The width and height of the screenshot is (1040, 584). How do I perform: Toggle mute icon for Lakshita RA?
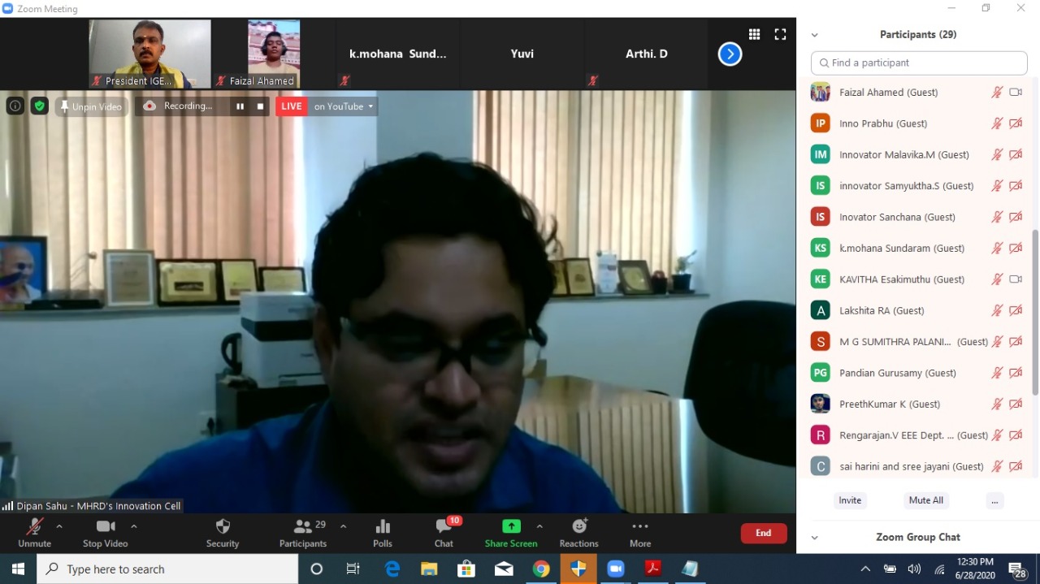coord(997,310)
